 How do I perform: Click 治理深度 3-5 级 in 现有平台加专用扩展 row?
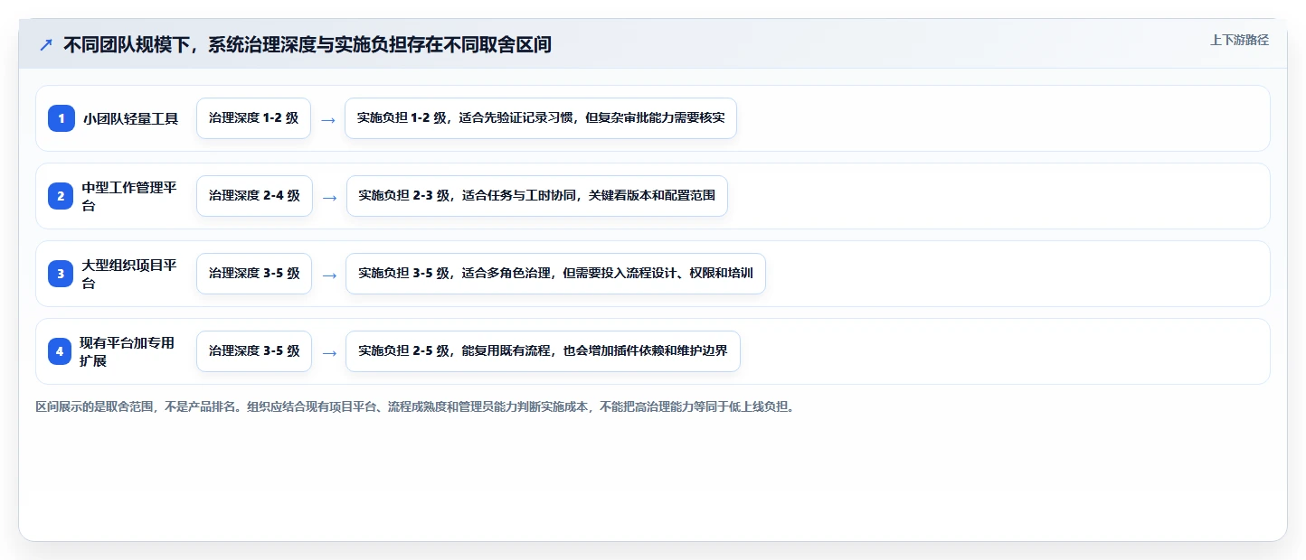point(254,351)
